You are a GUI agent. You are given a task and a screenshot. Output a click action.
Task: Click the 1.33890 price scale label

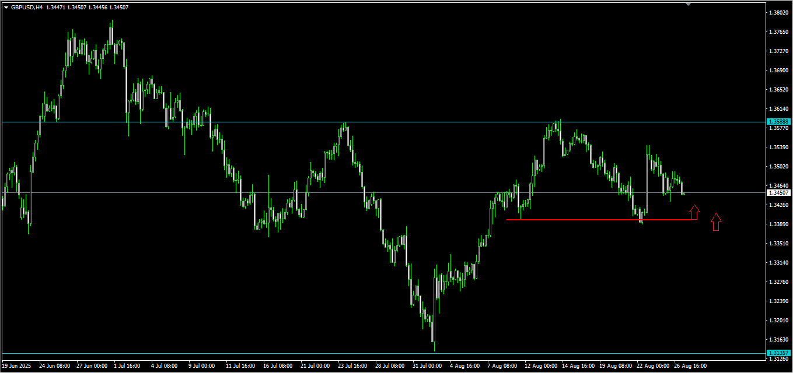779,224
